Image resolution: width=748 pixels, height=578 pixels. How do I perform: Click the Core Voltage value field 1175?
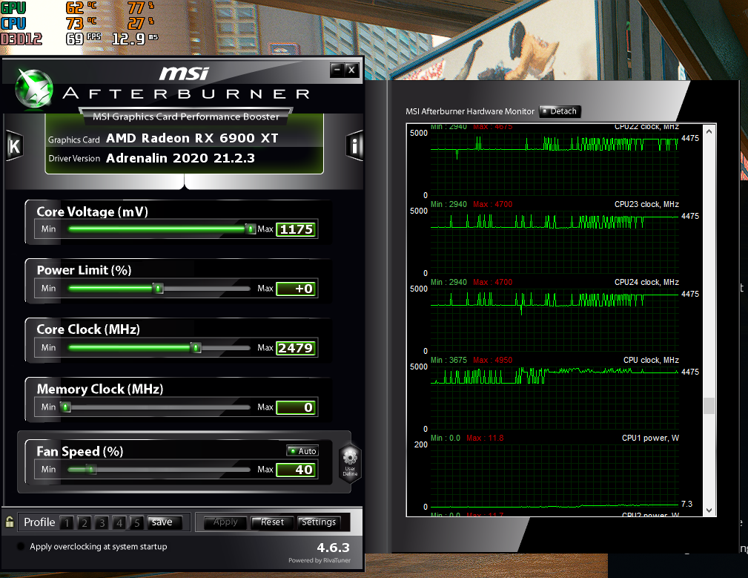[297, 229]
